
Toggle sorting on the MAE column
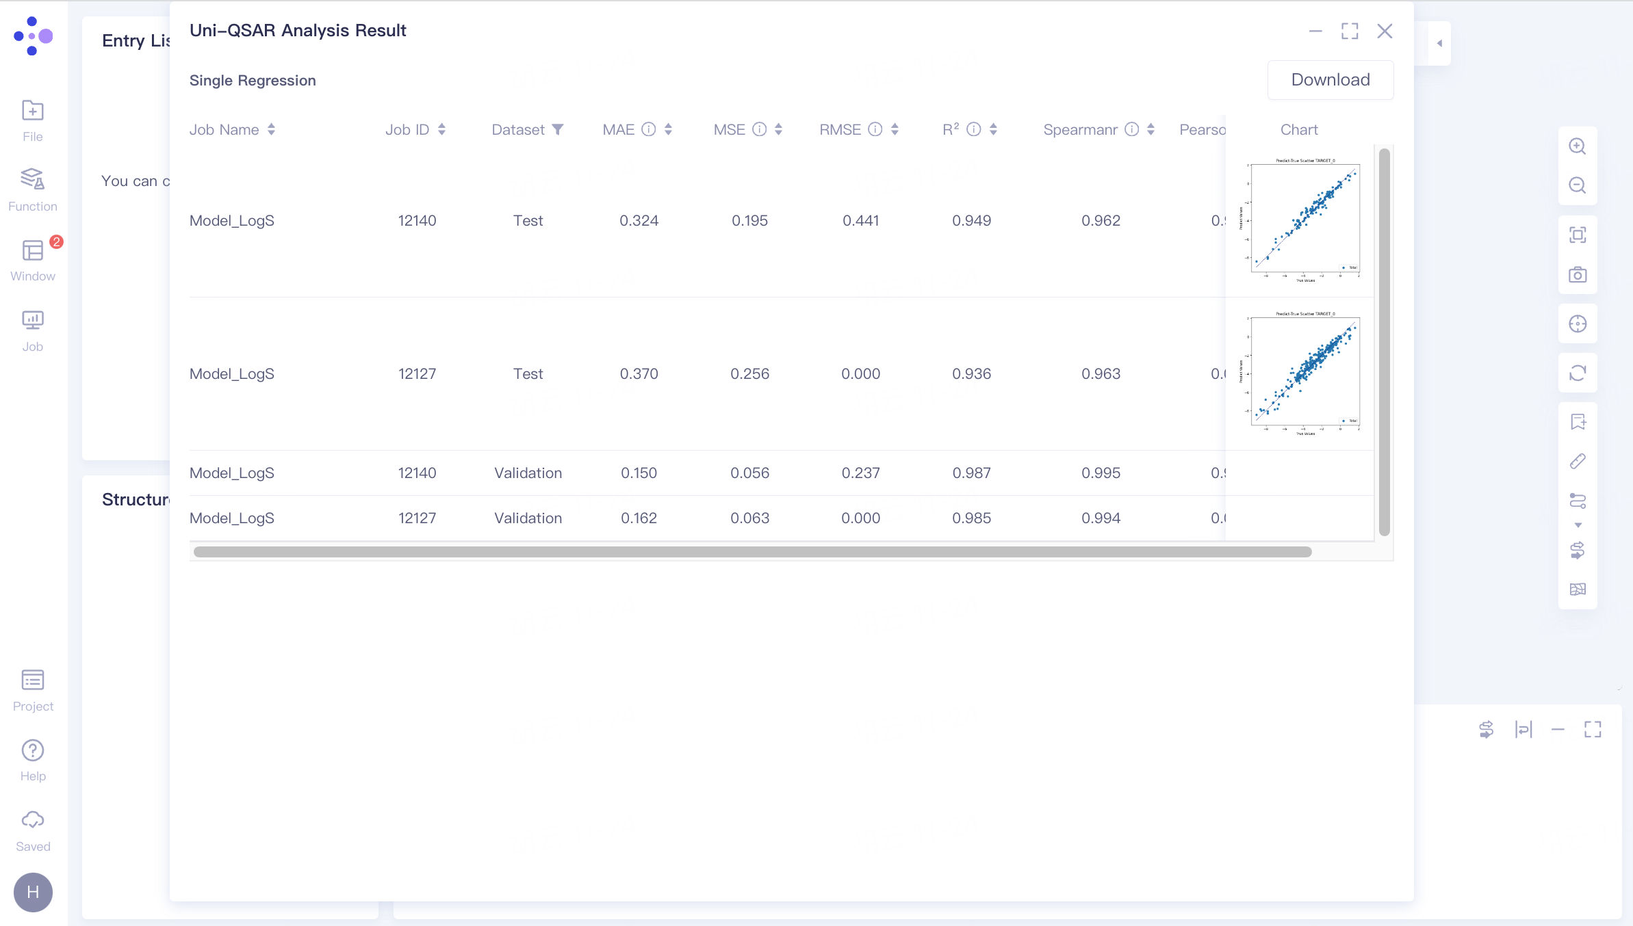(x=667, y=129)
